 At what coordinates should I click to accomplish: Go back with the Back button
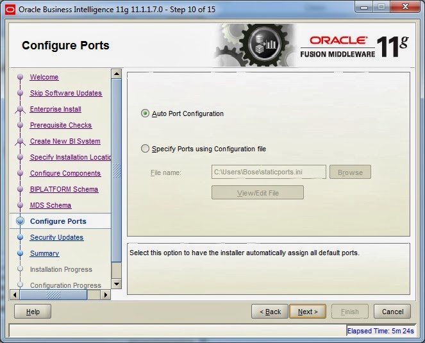click(x=270, y=312)
